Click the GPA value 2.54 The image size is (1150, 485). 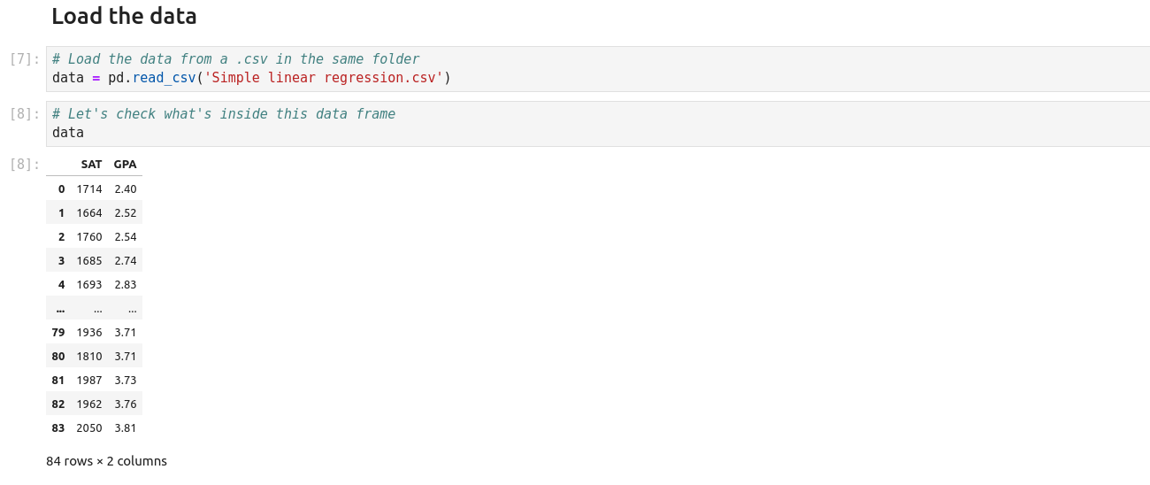point(126,237)
